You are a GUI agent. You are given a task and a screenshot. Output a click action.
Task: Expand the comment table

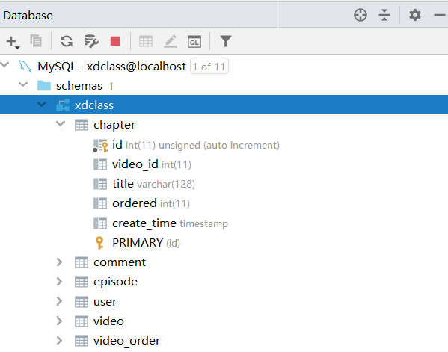click(59, 262)
